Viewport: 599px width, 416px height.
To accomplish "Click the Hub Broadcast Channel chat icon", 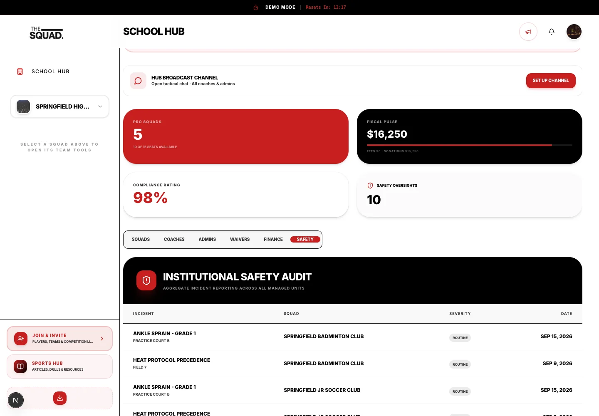I will pos(138,81).
